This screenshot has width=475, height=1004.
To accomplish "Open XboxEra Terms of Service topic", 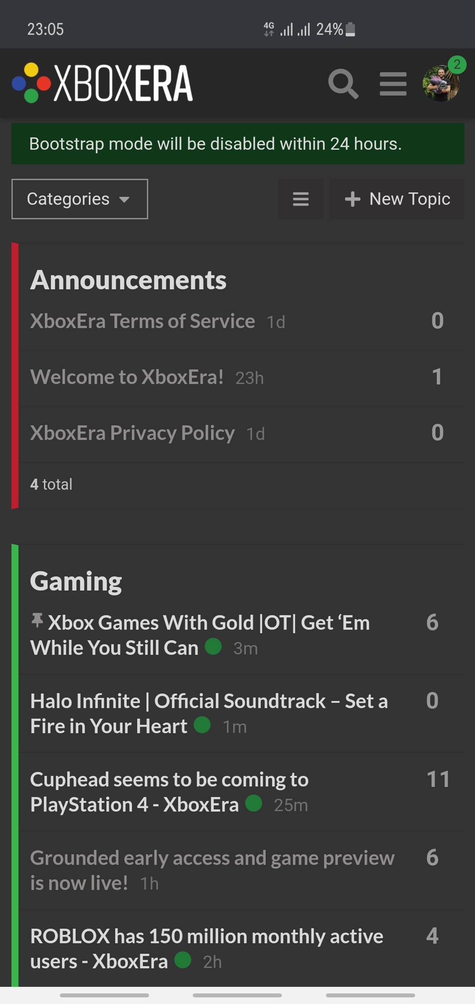I will (x=142, y=321).
